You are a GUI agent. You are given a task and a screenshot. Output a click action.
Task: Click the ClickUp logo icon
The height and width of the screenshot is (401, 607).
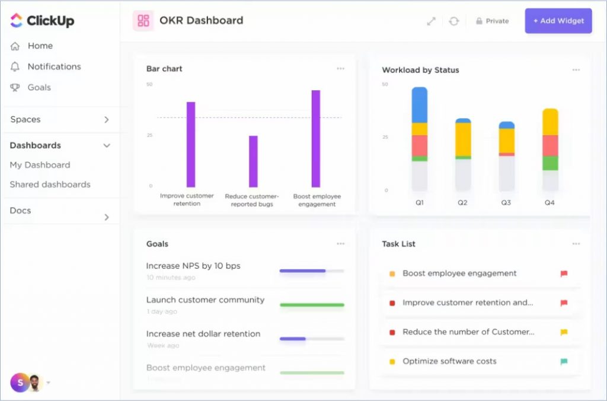click(x=17, y=21)
